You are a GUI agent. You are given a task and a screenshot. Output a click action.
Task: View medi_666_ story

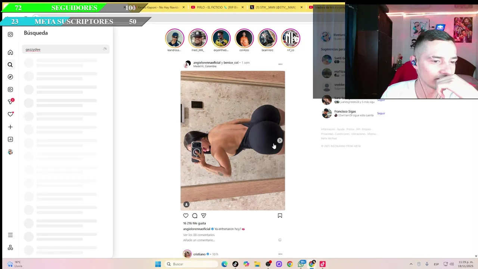tap(198, 38)
